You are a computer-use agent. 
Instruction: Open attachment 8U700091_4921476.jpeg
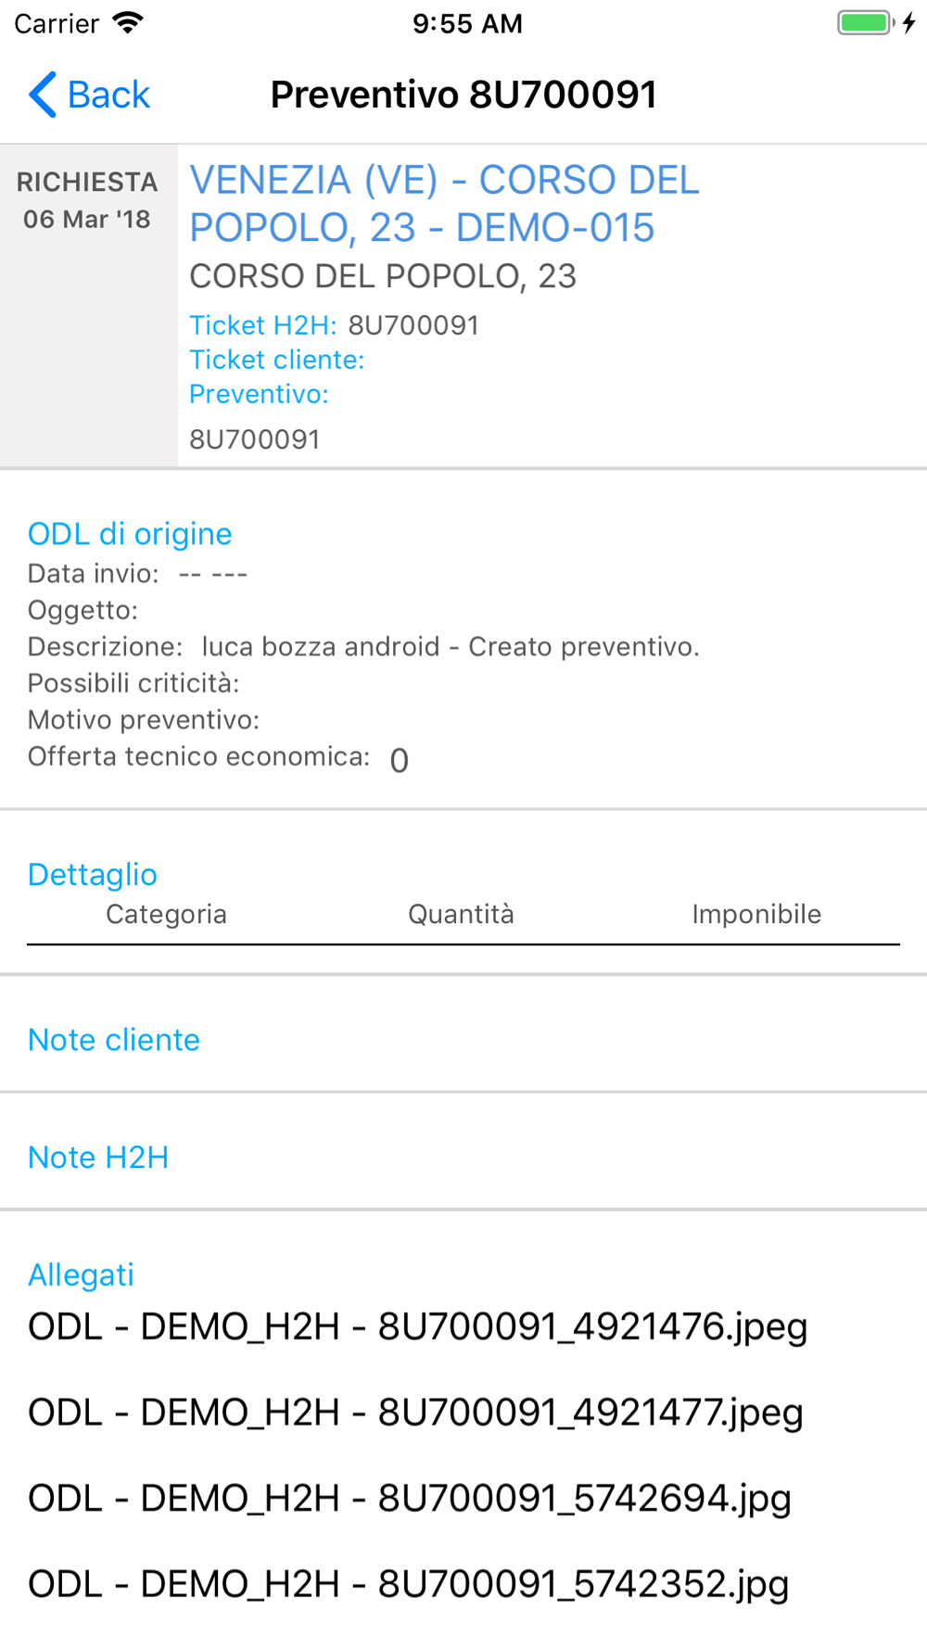418,1327
